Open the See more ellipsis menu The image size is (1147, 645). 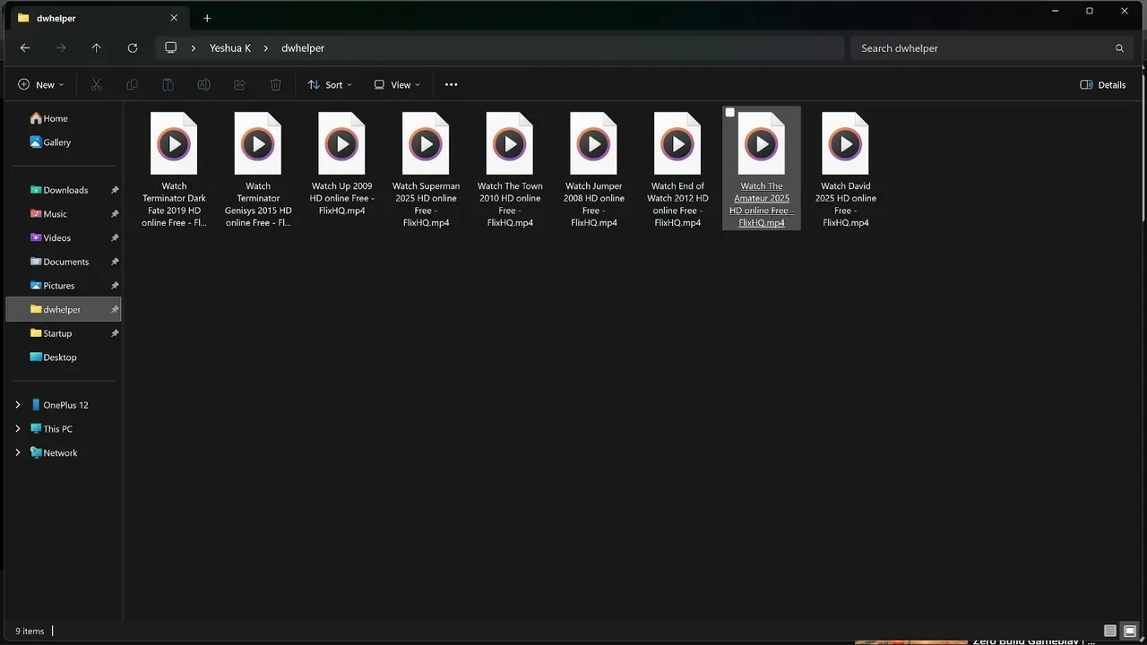tap(451, 84)
